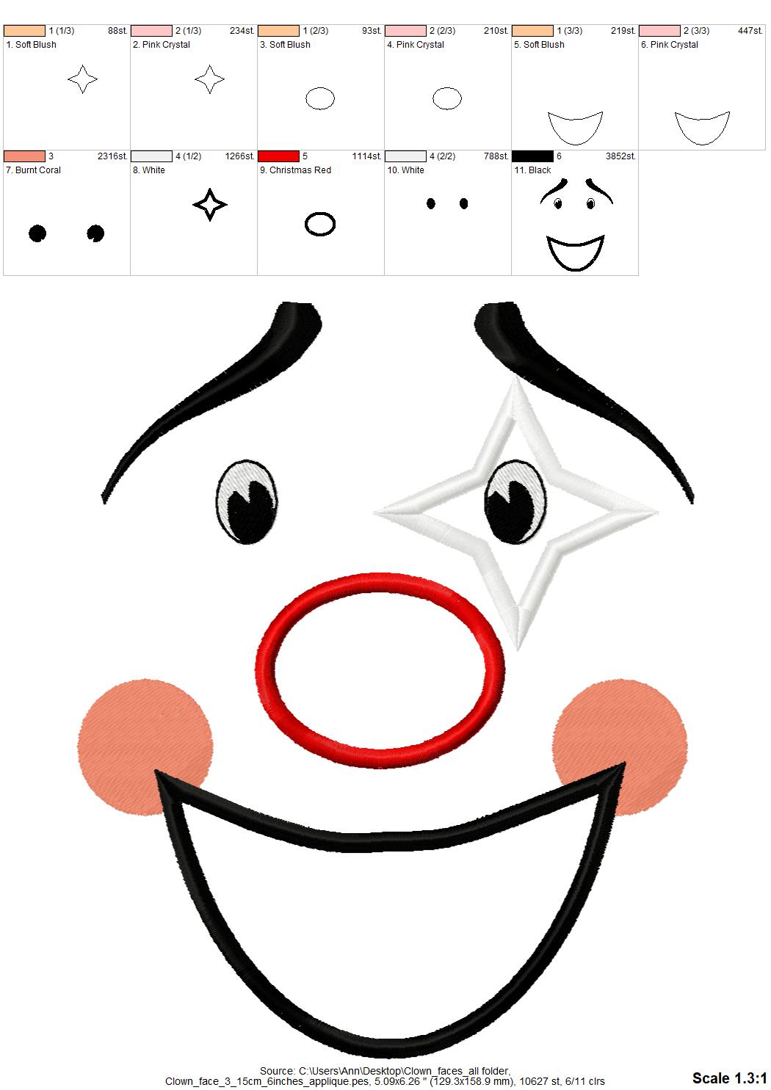Click the '93st.' stitch count
The width and height of the screenshot is (771, 1090).
point(372,31)
